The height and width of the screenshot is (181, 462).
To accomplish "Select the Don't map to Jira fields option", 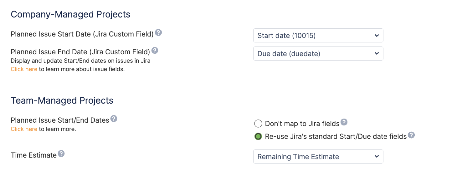I will pos(258,124).
